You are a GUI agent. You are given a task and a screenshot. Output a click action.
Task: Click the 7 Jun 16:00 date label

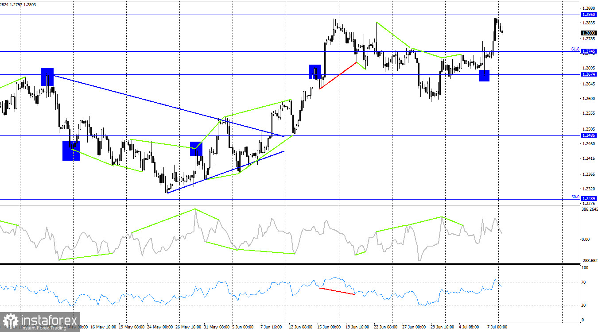[x=271, y=327]
